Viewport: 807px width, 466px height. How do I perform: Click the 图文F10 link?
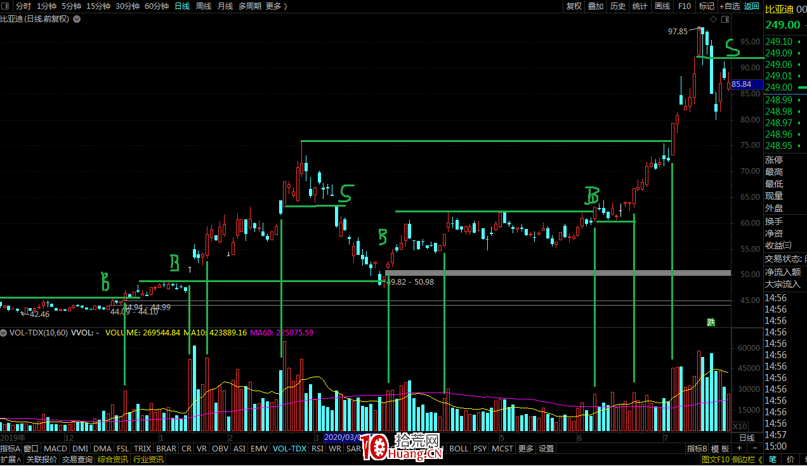[716, 459]
